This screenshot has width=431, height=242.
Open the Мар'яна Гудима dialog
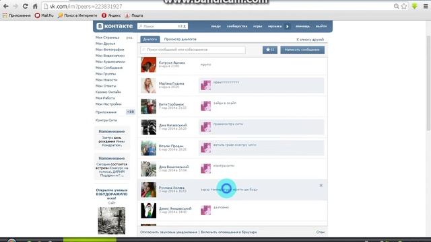pyautogui.click(x=232, y=85)
